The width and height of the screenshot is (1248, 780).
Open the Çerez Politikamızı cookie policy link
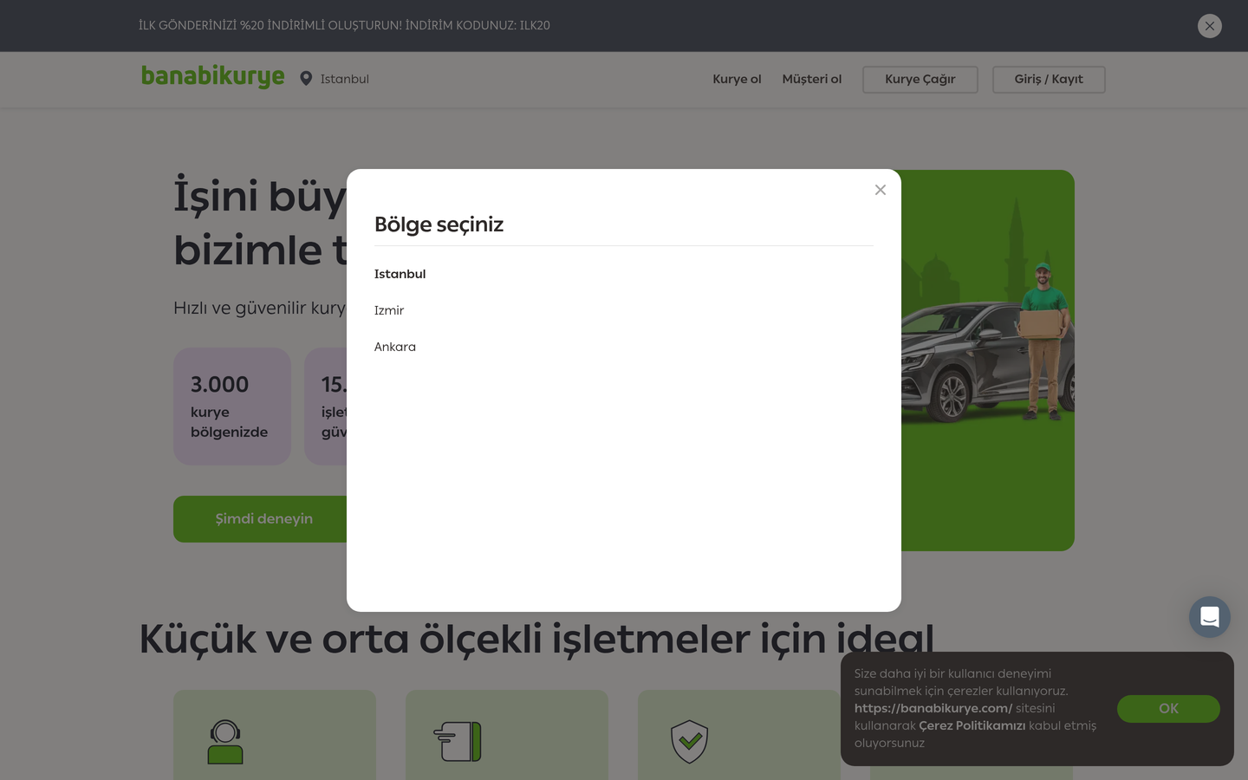click(972, 725)
